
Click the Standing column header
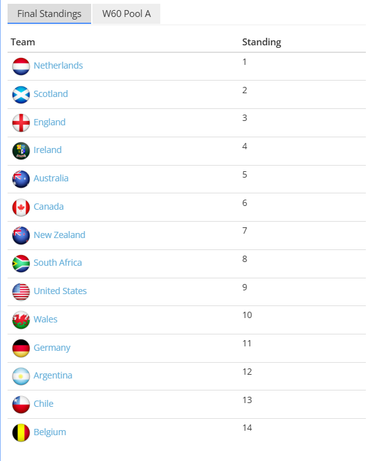[x=262, y=42]
